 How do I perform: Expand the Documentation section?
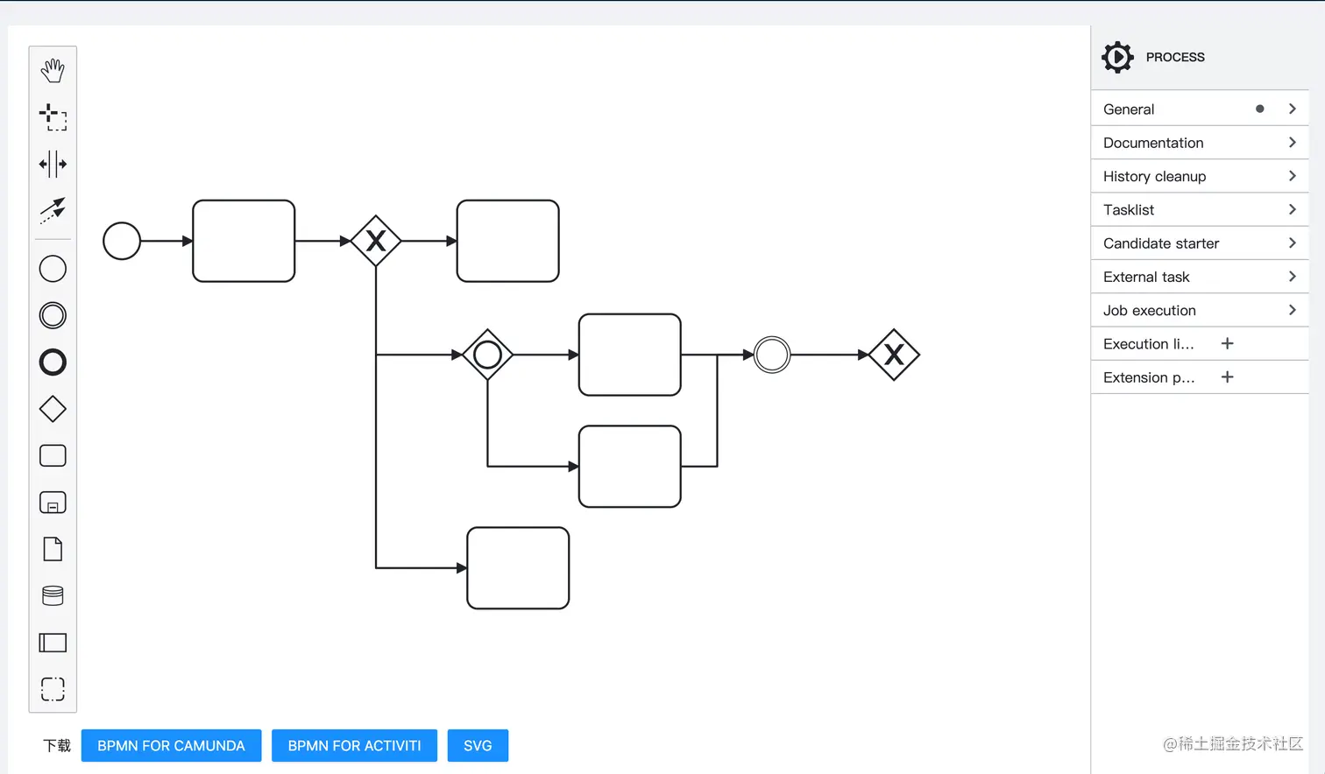(1200, 143)
